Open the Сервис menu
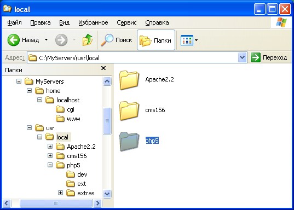Viewport: 294px width, 210px height. [126, 22]
